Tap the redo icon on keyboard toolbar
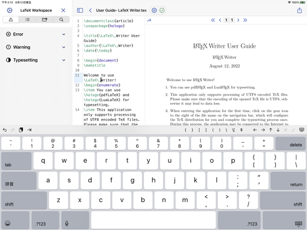The width and height of the screenshot is (307, 230). click(13, 130)
